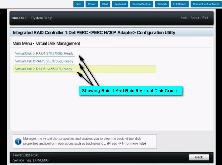
Task: Click the Dell EMC logo
Action: (x=19, y=18)
